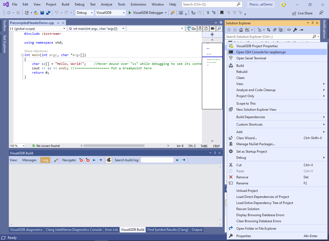Click the search-previous arrow beside Search build log
329x241 pixels.
click(x=178, y=160)
